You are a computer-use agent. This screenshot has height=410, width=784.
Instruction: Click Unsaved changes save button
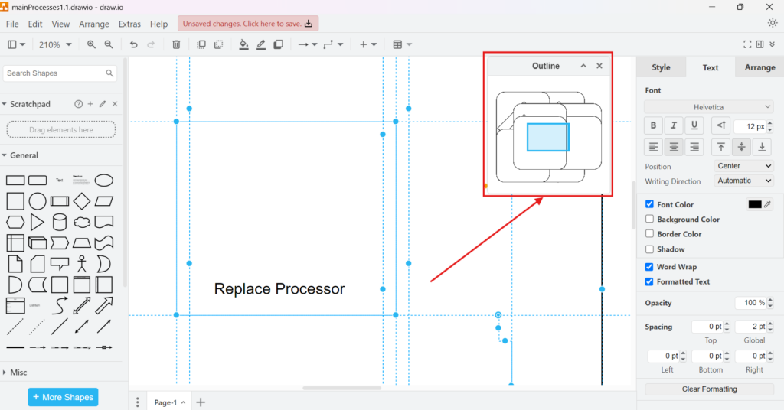coord(248,24)
